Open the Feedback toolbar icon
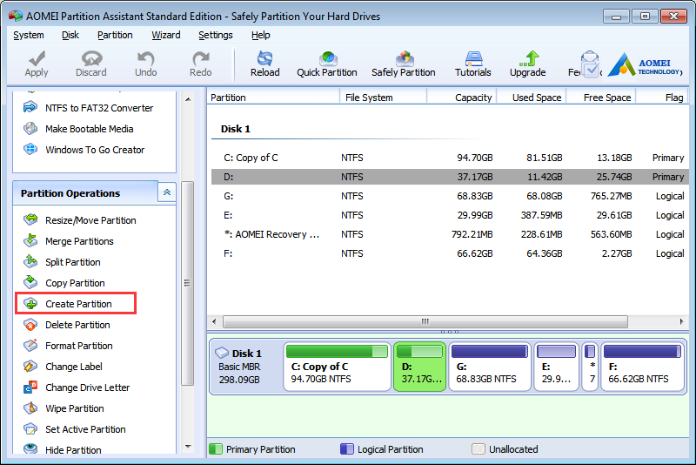 (x=590, y=64)
